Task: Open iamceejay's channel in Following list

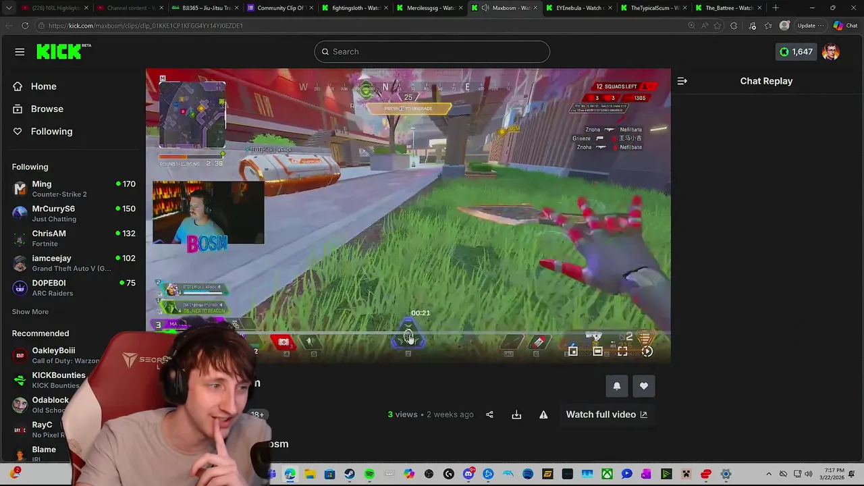Action: pyautogui.click(x=73, y=263)
